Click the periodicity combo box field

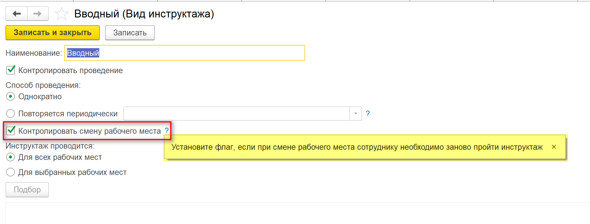236,113
